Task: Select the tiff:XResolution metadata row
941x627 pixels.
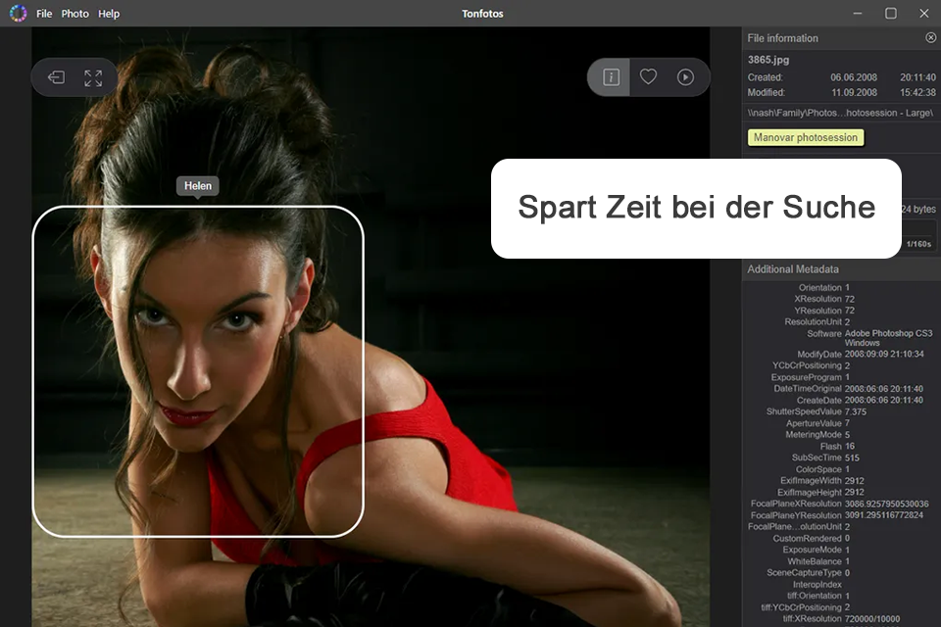Action: (x=841, y=618)
